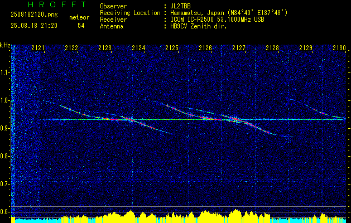Click time marker 2127
The image size is (351, 223).
tap(239, 48)
